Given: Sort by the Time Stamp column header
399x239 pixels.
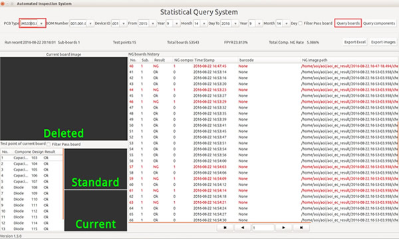Looking at the screenshot, I should coord(215,60).
